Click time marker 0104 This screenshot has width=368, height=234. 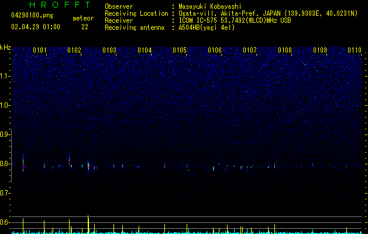[x=145, y=50]
